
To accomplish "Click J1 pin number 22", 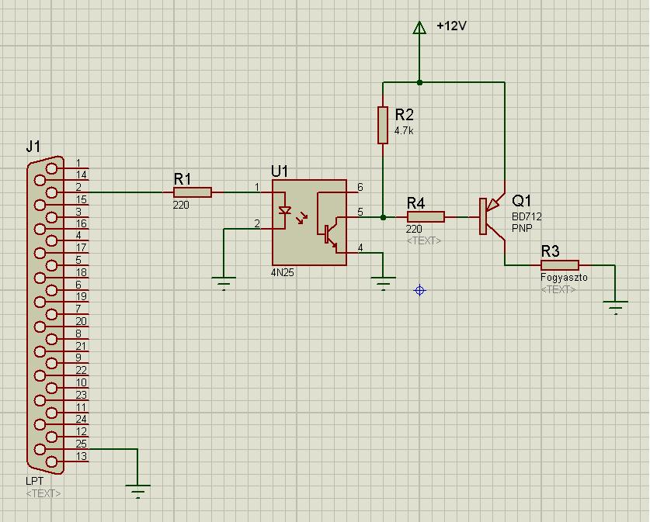I will (82, 370).
